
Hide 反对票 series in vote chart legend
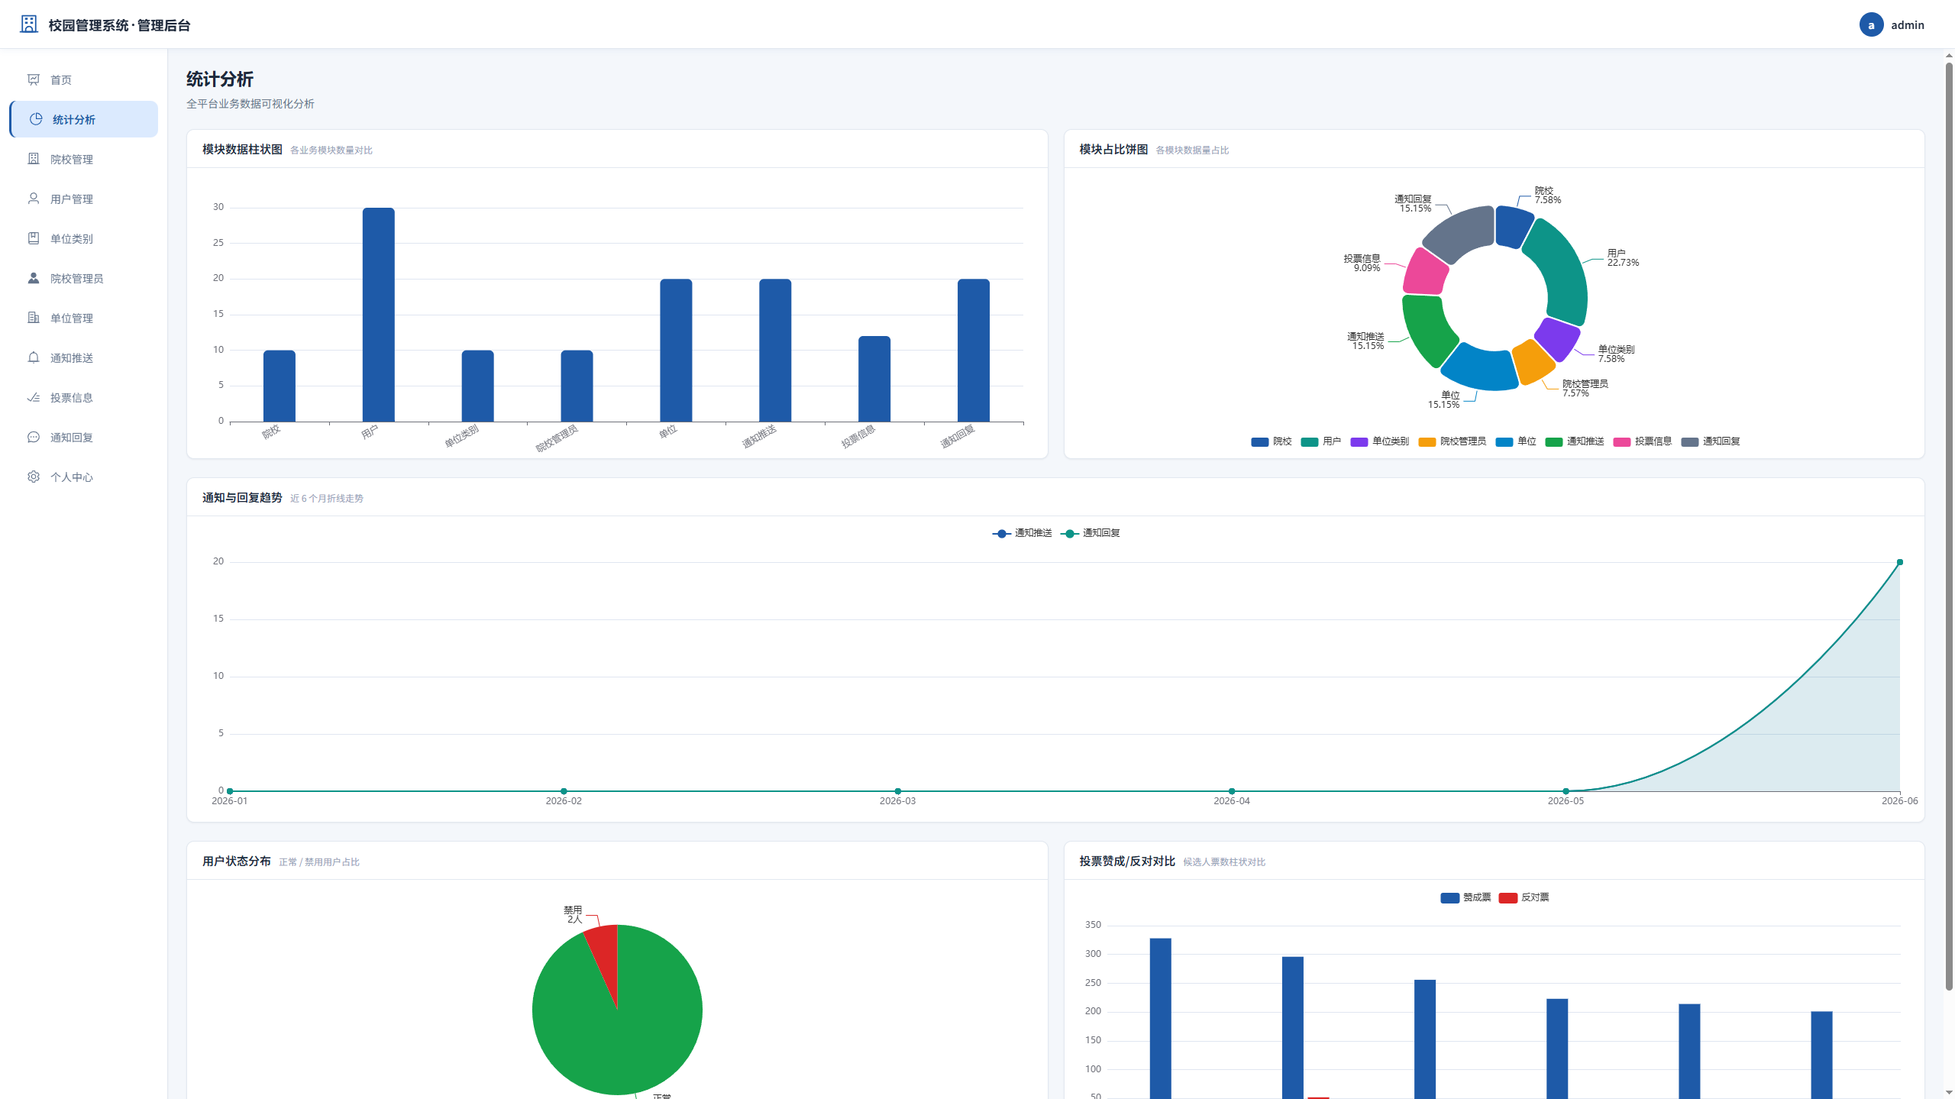click(x=1524, y=897)
